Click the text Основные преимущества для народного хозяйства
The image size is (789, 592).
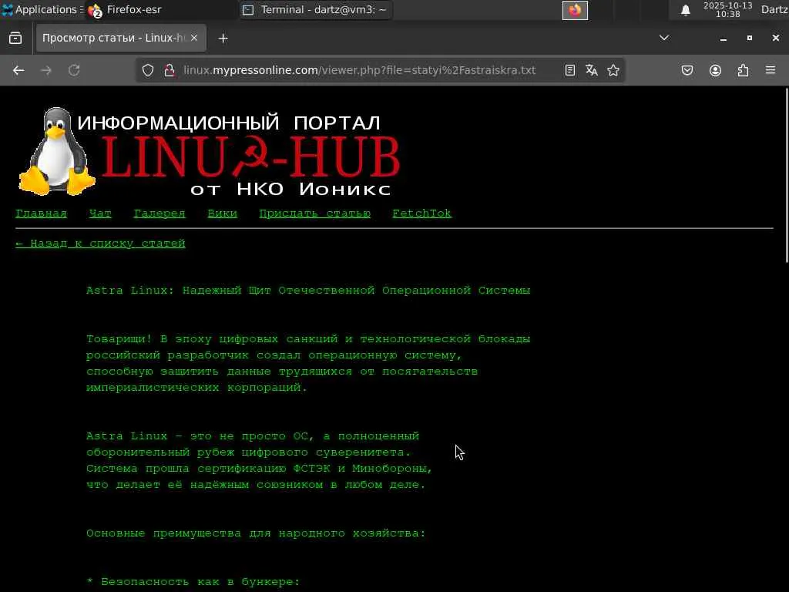[256, 533]
